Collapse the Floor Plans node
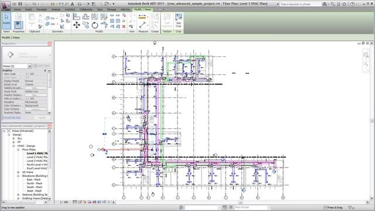 [18, 149]
